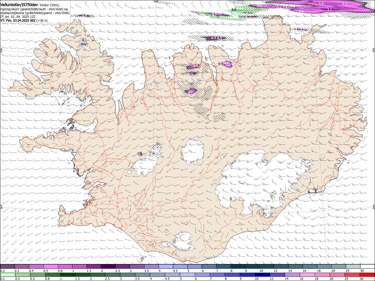Pick the bright red swatch after 30
Image resolution: width=375 pixels, height=281 pixels.
pos(367,275)
